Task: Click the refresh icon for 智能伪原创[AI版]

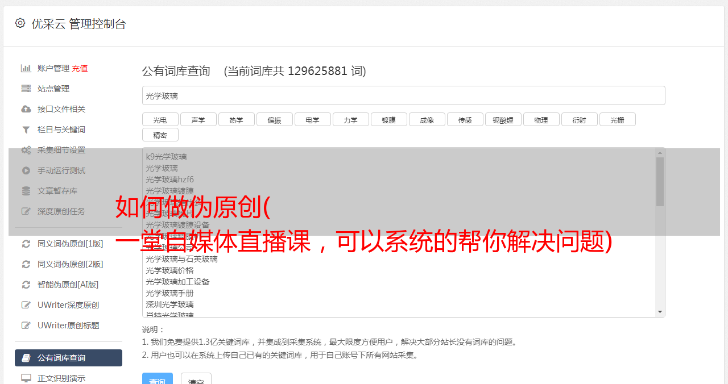Action: 26,285
